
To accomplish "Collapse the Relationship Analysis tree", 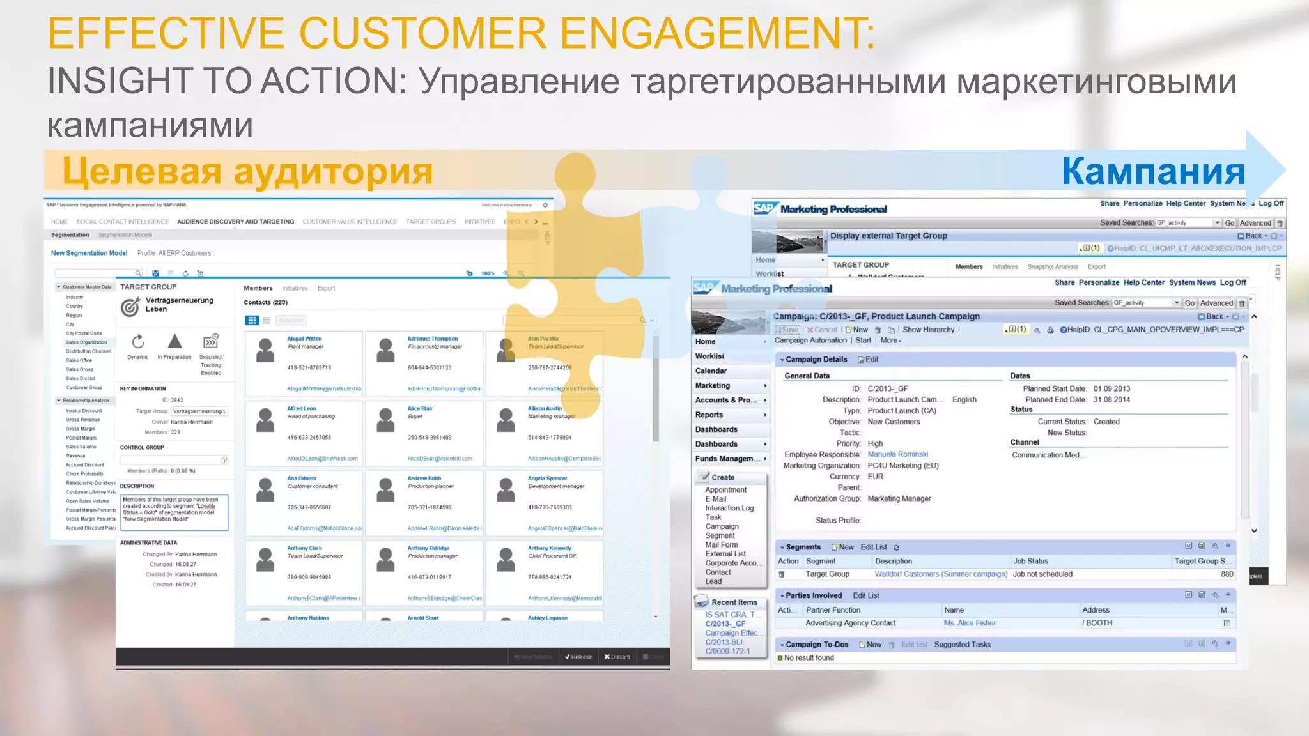I will click(x=59, y=401).
